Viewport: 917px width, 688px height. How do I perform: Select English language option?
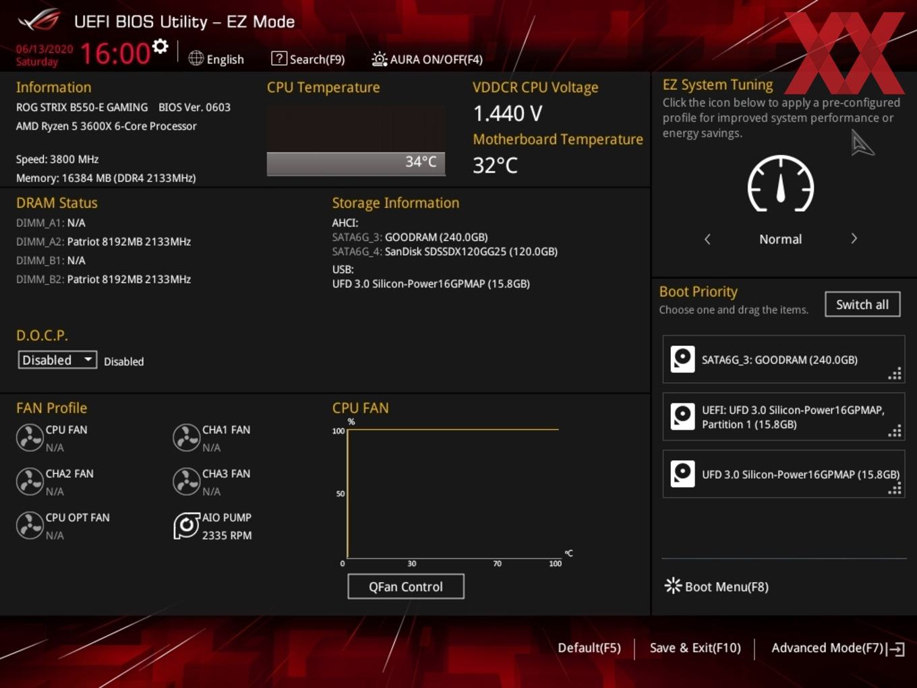coord(225,59)
